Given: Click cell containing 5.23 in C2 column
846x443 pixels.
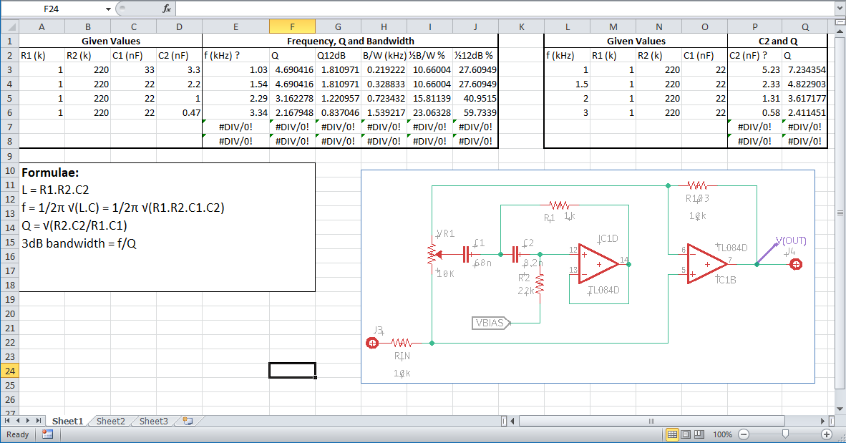Looking at the screenshot, I should [755, 69].
